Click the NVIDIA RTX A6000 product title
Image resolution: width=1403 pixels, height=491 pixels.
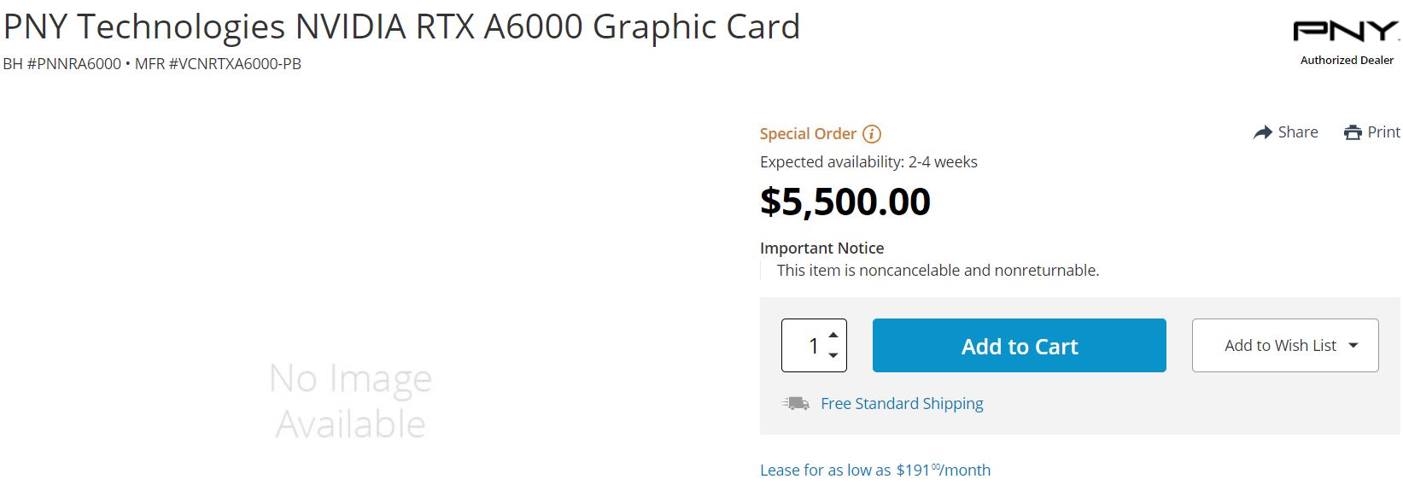pyautogui.click(x=401, y=26)
